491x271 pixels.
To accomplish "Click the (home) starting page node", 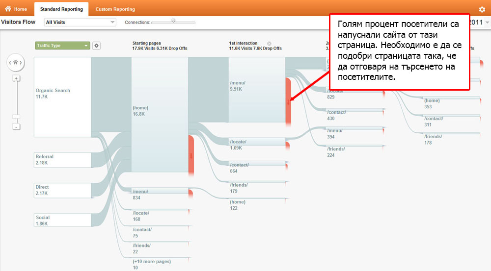I will pyautogui.click(x=160, y=115).
